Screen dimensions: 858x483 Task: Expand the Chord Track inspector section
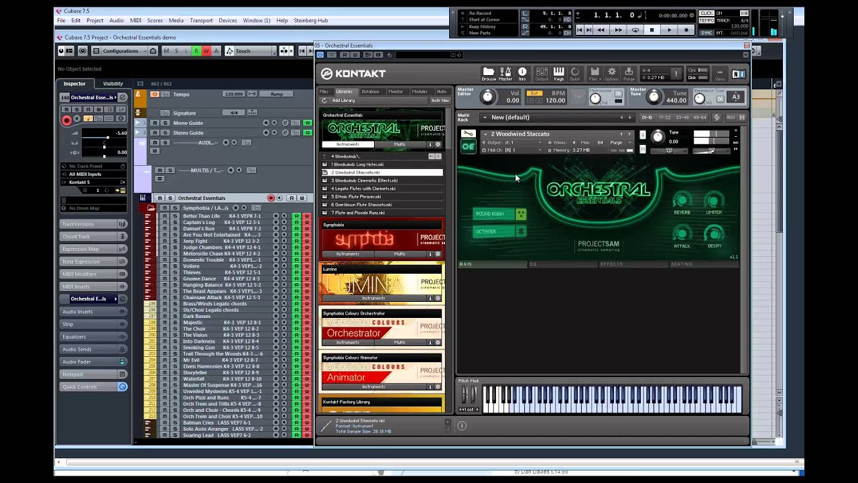93,236
